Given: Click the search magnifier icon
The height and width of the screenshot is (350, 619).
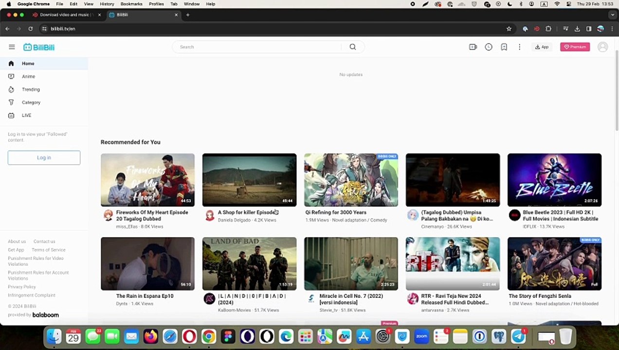Looking at the screenshot, I should coord(353,47).
